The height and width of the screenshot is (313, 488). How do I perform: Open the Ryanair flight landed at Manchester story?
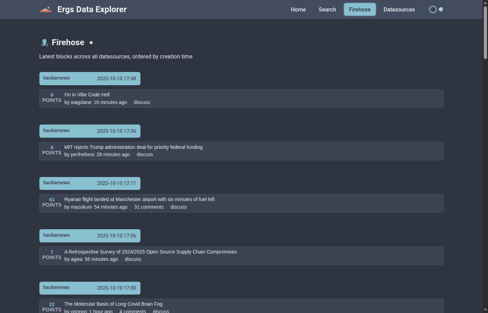(139, 199)
